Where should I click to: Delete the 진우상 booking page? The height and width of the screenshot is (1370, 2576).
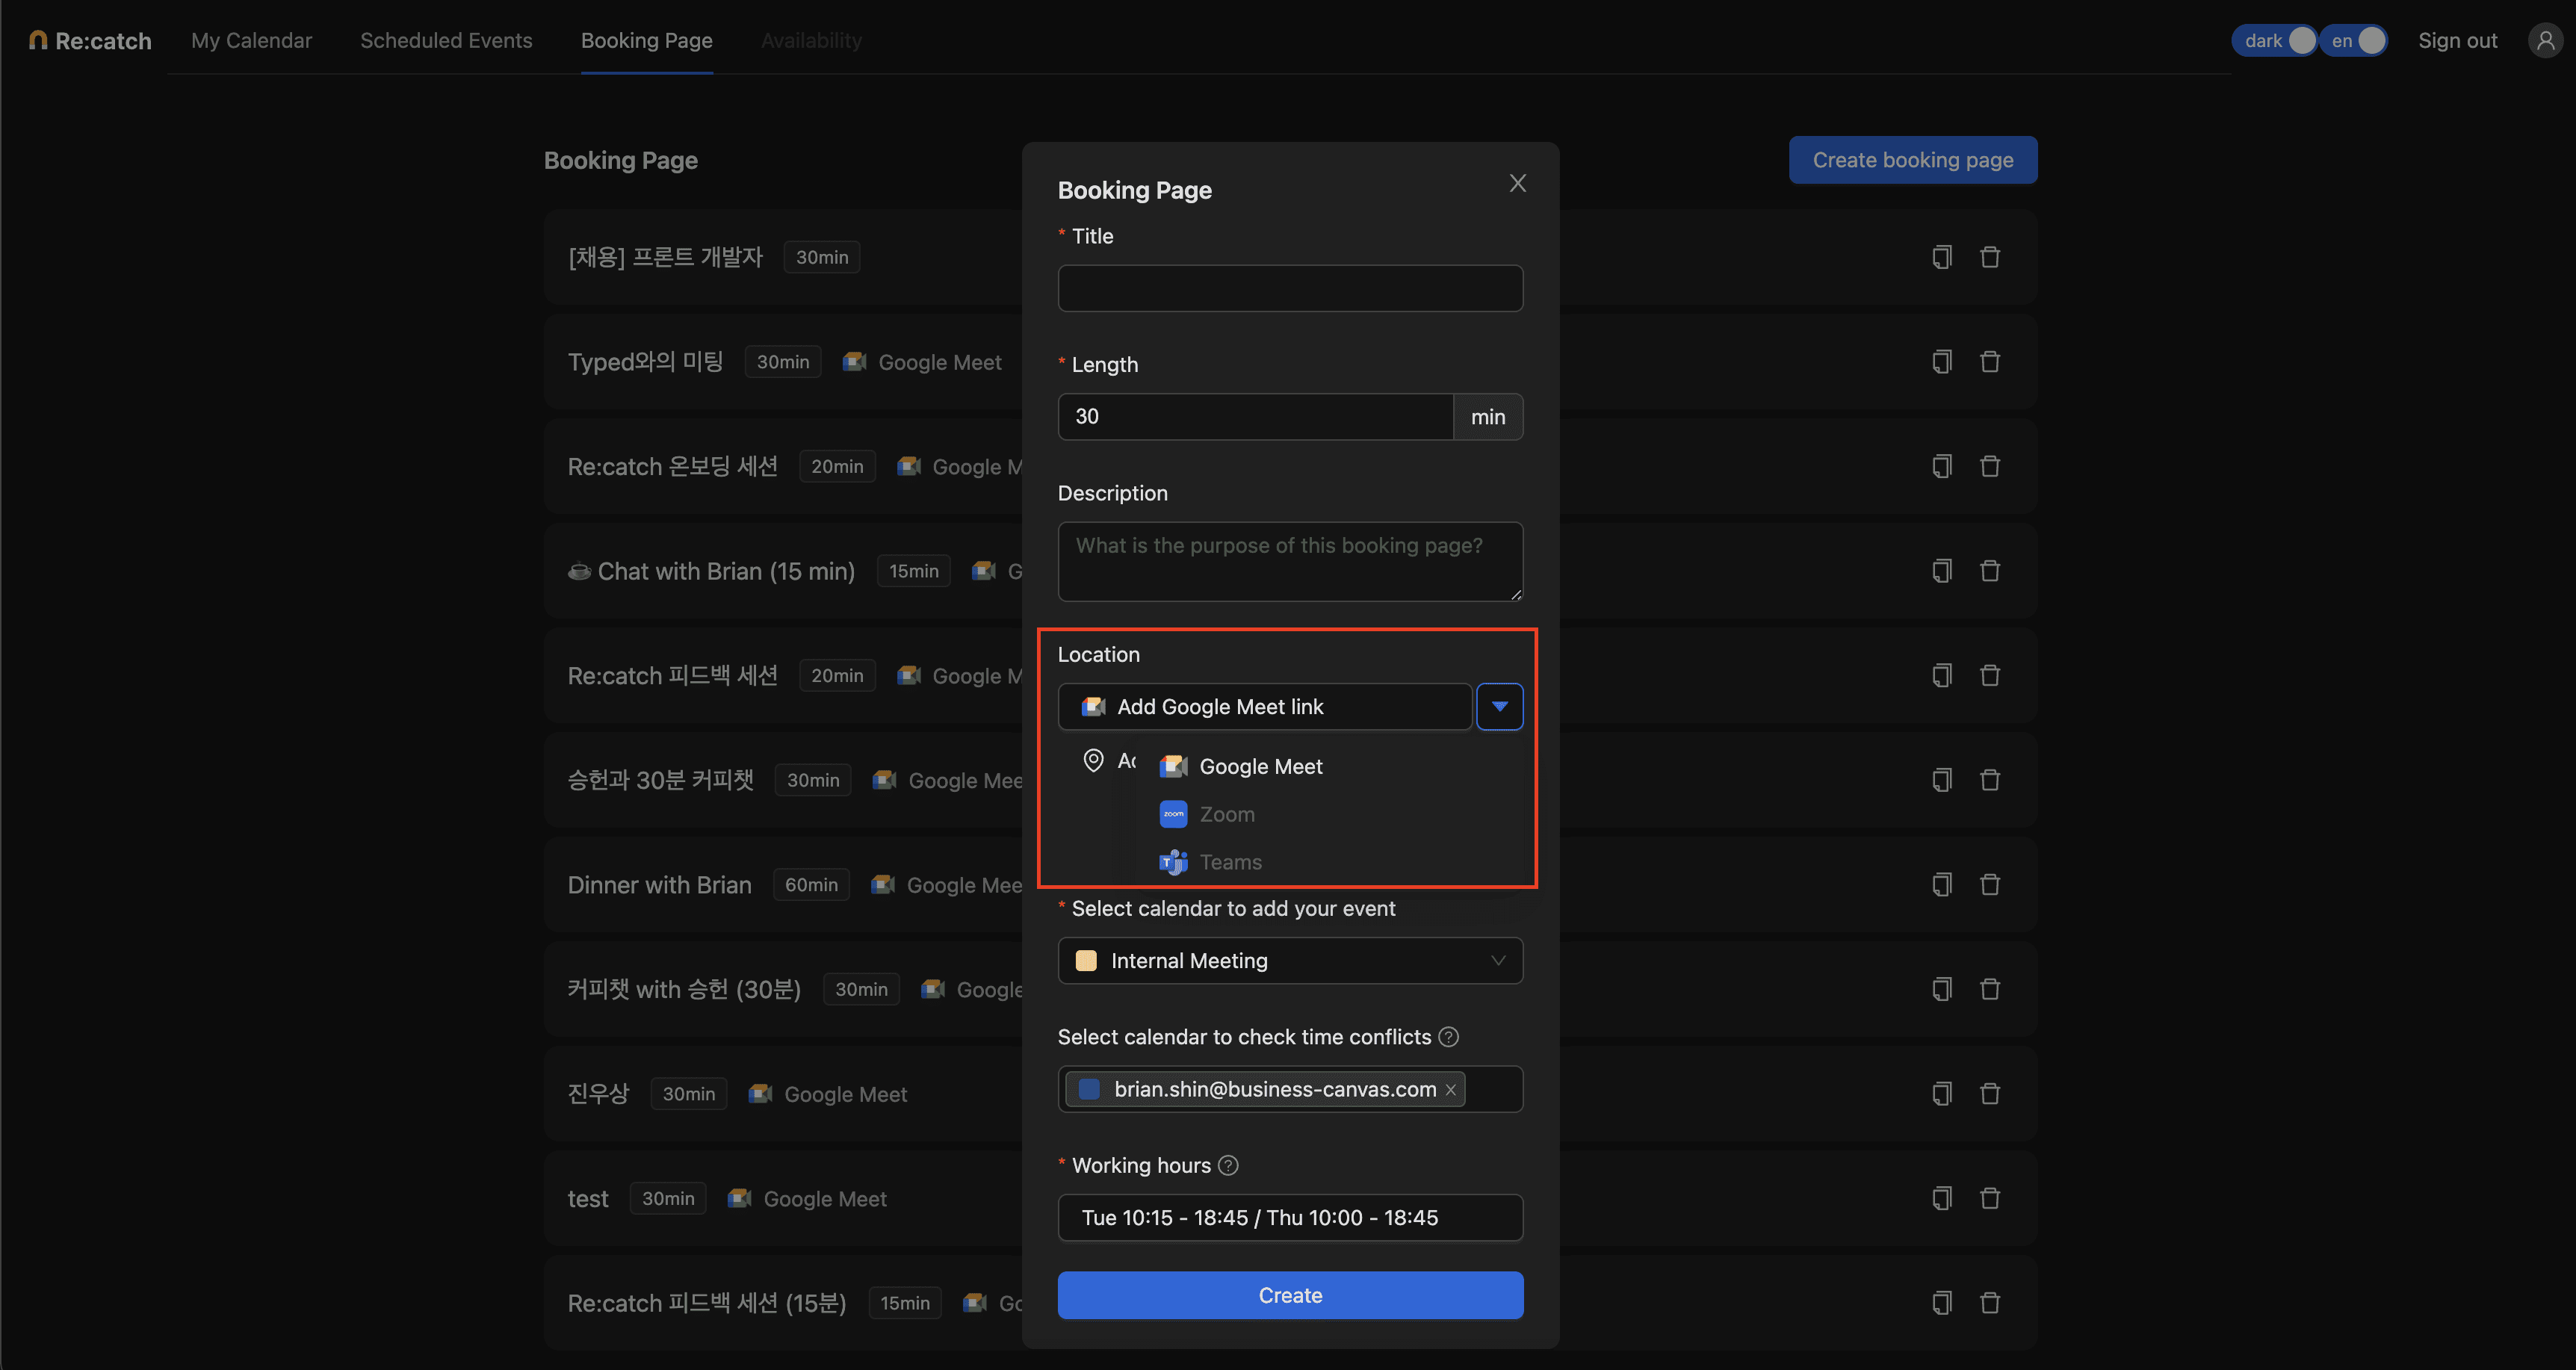tap(1990, 1093)
